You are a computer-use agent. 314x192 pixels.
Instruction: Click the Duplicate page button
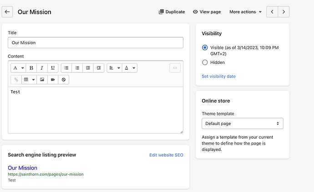[x=172, y=12]
